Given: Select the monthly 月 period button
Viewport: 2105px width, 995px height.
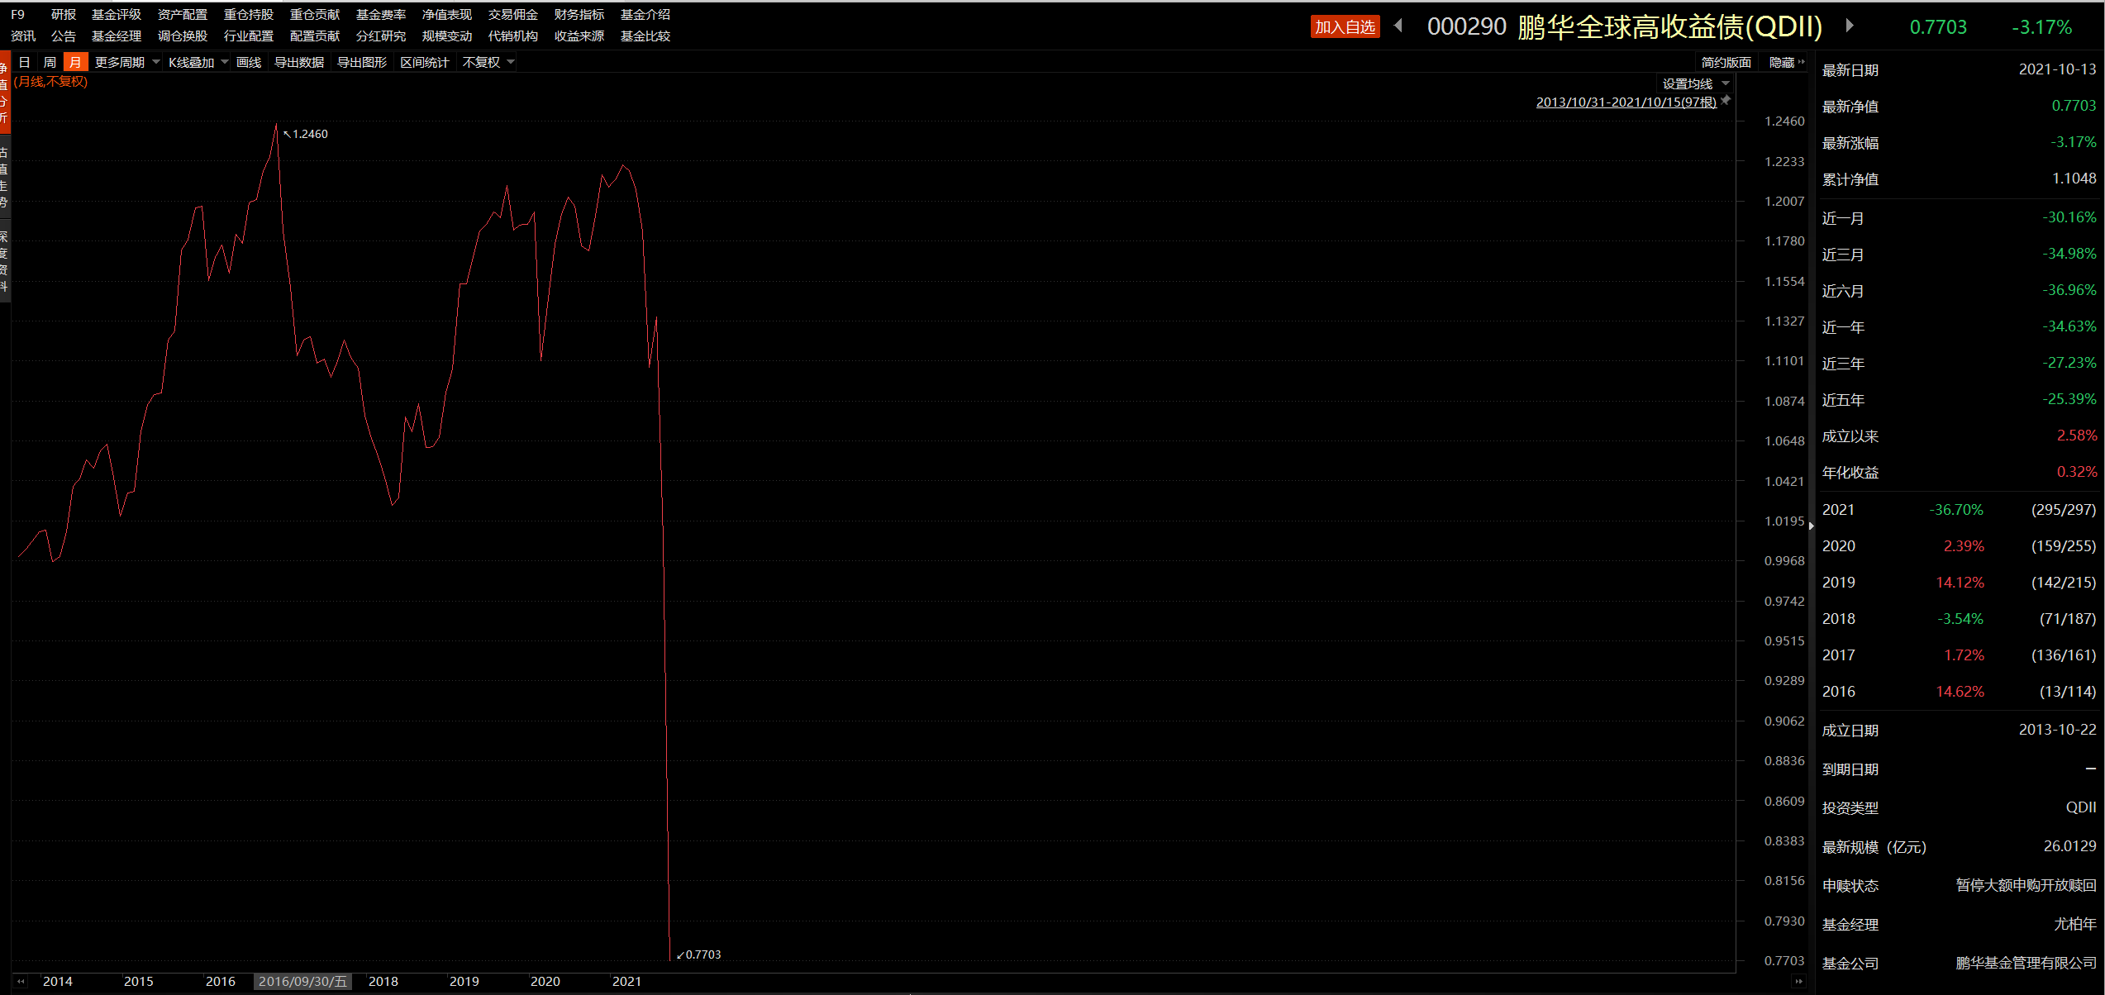Looking at the screenshot, I should [x=75, y=63].
